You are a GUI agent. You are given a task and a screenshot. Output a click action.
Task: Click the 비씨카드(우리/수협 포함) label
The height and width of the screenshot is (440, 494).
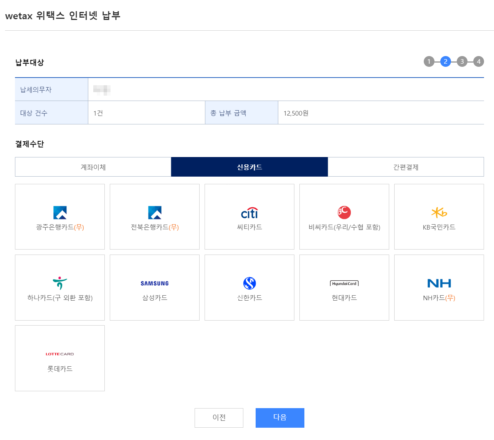(344, 227)
